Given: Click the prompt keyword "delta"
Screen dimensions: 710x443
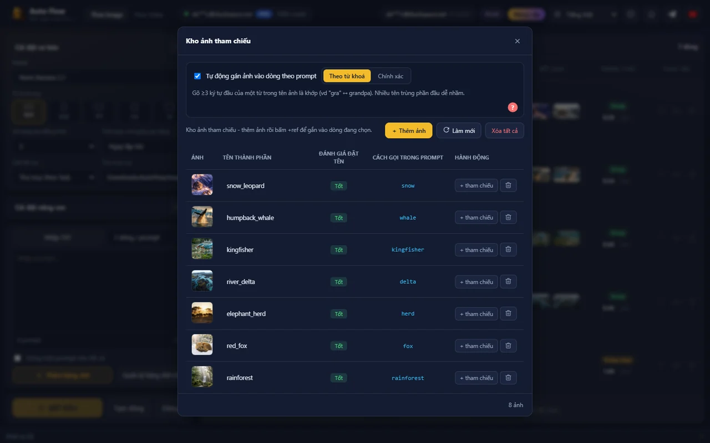Looking at the screenshot, I should coord(408,282).
